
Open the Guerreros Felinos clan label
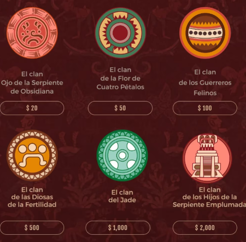pyautogui.click(x=205, y=83)
